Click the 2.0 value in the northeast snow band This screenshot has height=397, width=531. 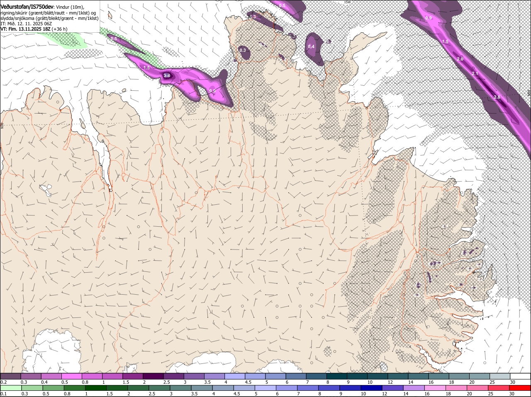(460, 59)
